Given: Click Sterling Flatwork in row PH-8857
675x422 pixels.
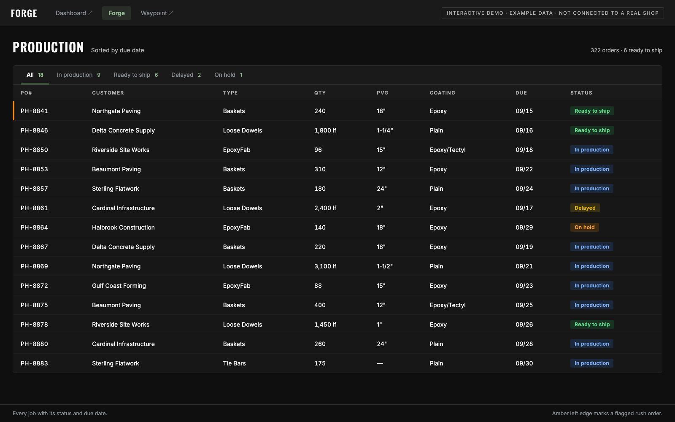Looking at the screenshot, I should [x=116, y=189].
